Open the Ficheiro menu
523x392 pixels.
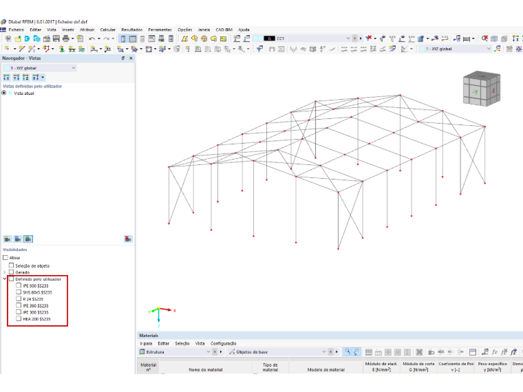(x=17, y=30)
